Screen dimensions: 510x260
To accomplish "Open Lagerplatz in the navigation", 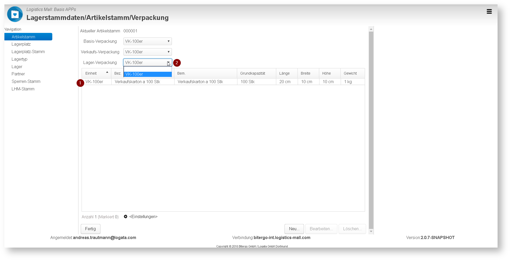I will click(x=21, y=44).
